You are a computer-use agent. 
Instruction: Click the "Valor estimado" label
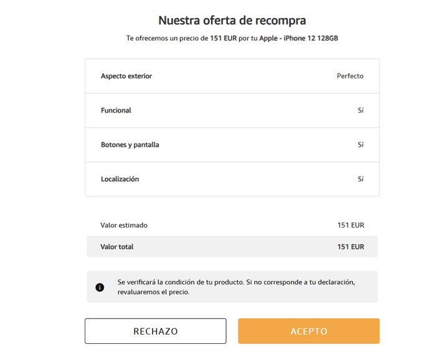[x=124, y=225]
